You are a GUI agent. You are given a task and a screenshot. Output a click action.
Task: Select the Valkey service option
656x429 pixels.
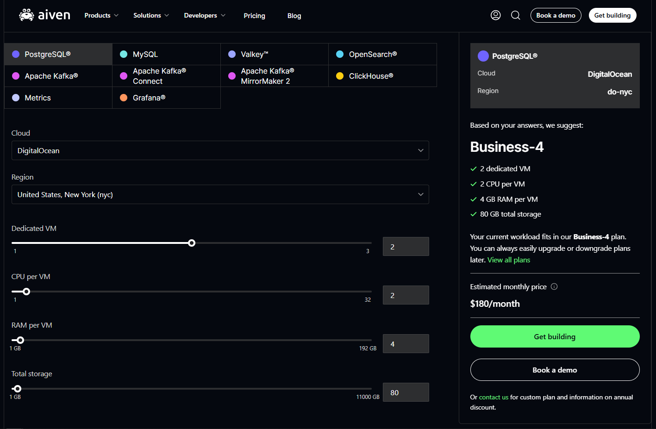tap(275, 54)
